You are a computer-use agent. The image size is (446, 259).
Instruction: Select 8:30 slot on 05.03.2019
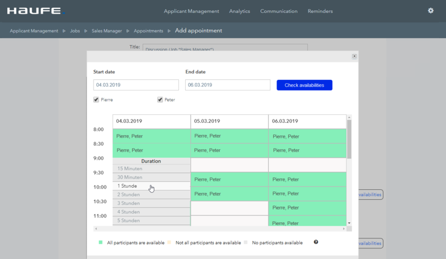(x=229, y=151)
